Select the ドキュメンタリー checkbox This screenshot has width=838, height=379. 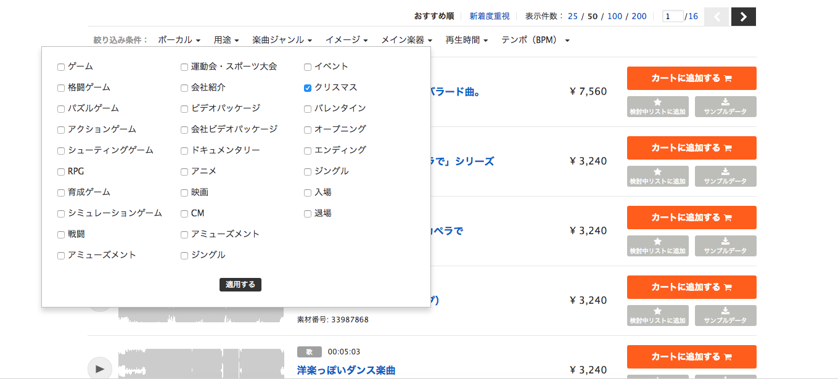pos(184,151)
